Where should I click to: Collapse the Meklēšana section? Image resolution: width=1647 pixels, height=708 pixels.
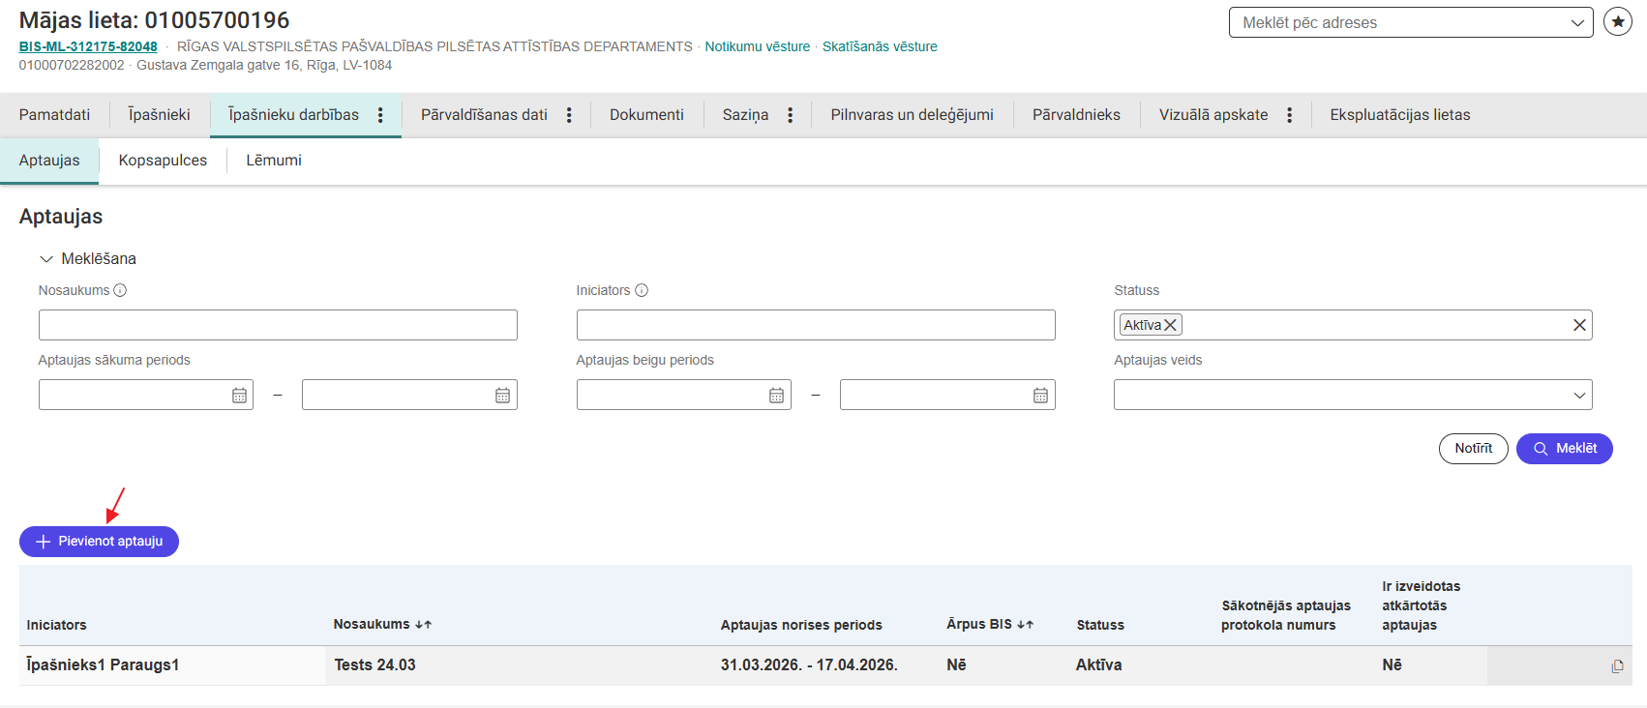tap(46, 259)
